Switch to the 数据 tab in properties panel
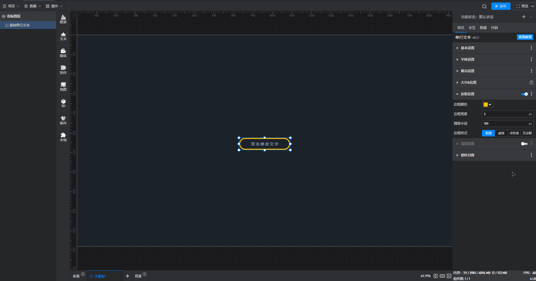The height and width of the screenshot is (281, 536). (x=483, y=28)
